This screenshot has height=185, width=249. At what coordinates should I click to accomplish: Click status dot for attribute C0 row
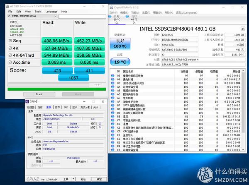pos(113,120)
